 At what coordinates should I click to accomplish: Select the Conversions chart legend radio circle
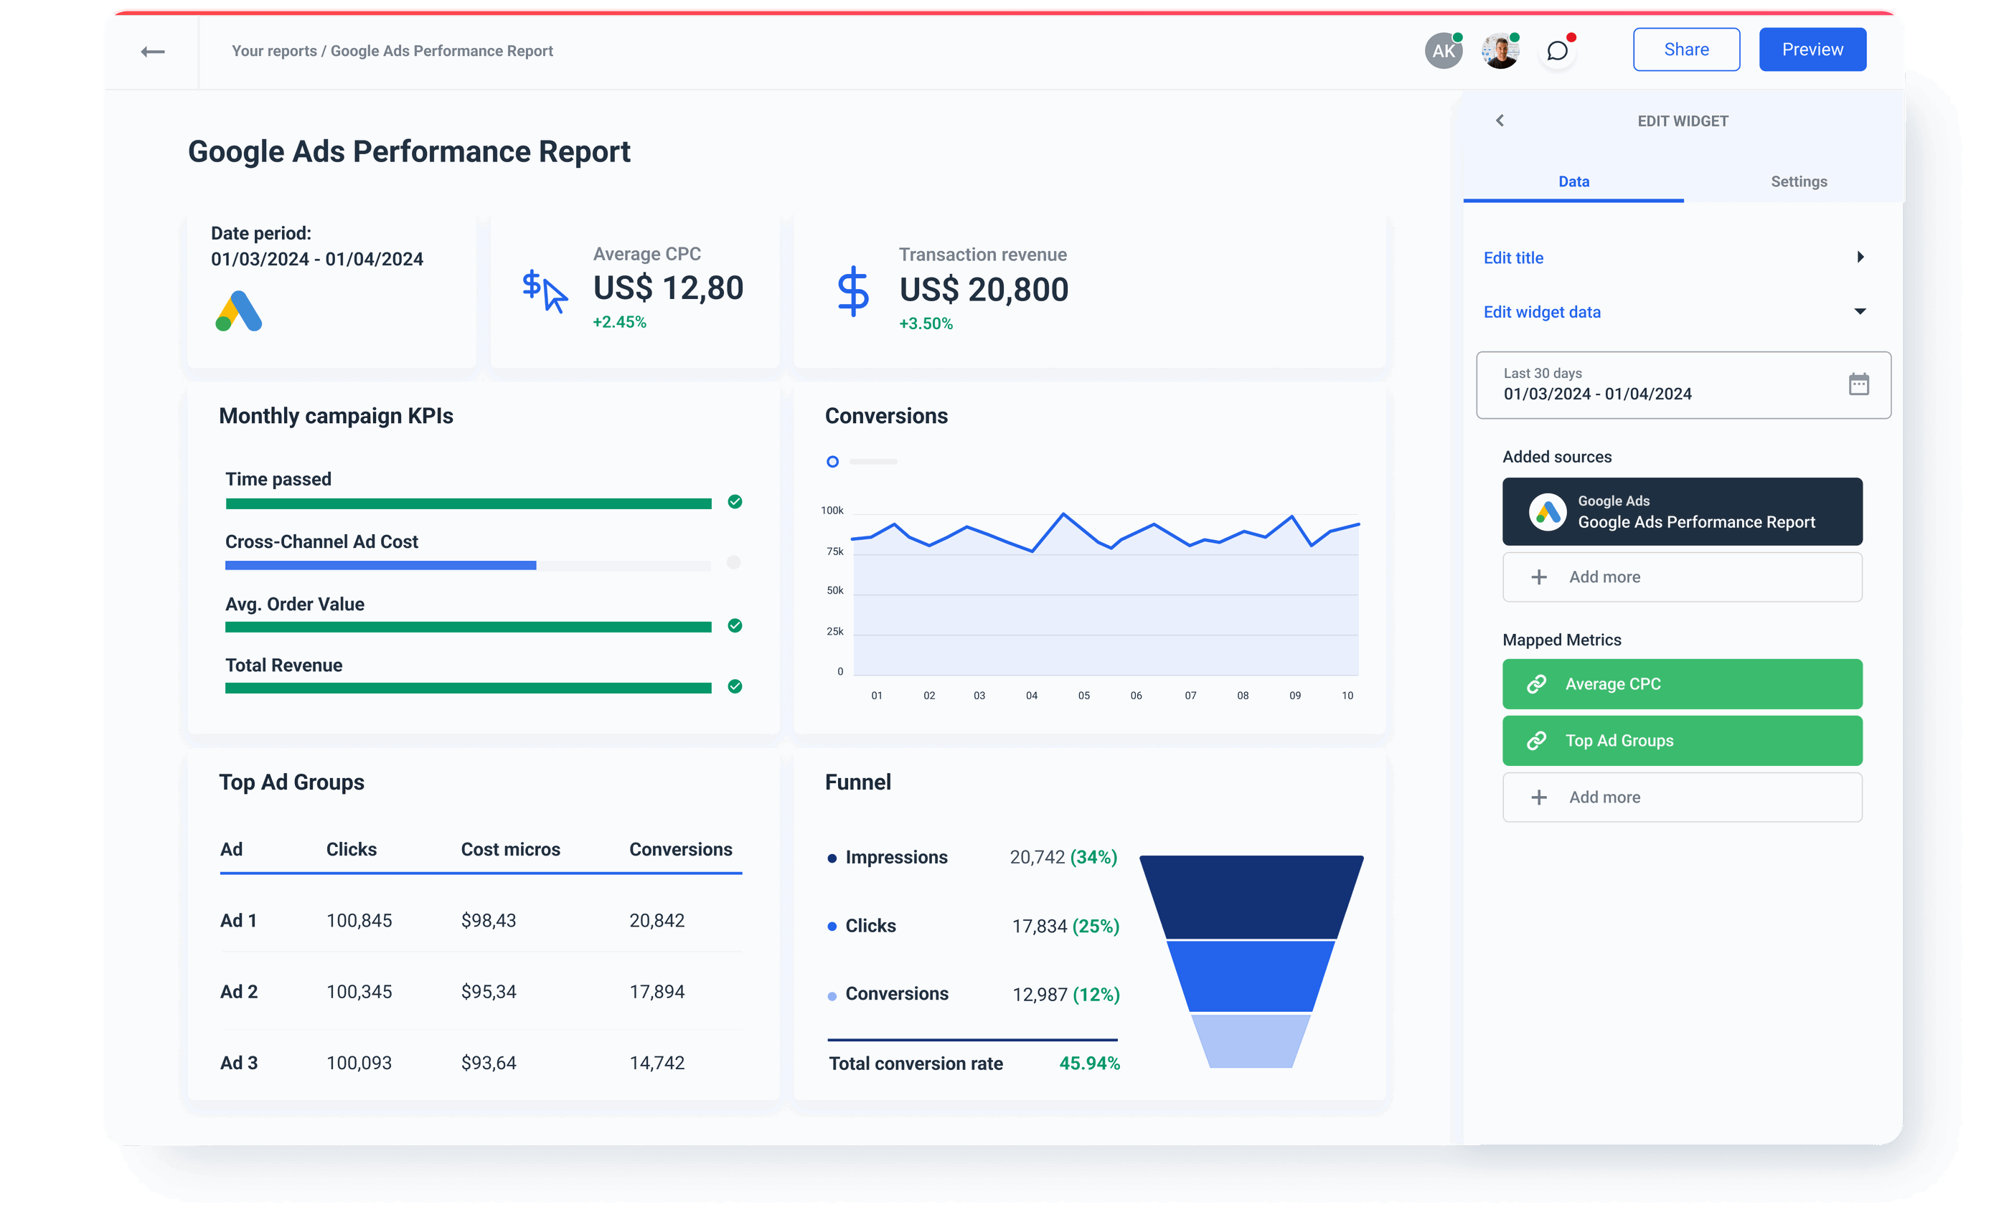(832, 461)
